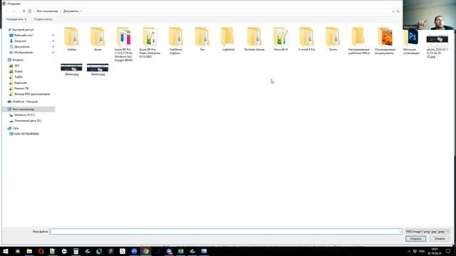456x256 pixels.
Task: Show hidden system tray icons
Action: point(409,251)
